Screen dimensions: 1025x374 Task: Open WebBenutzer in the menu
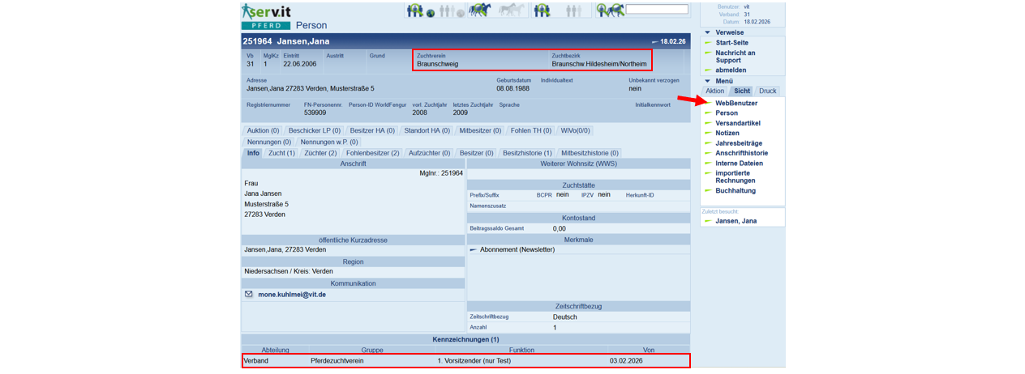pos(736,104)
